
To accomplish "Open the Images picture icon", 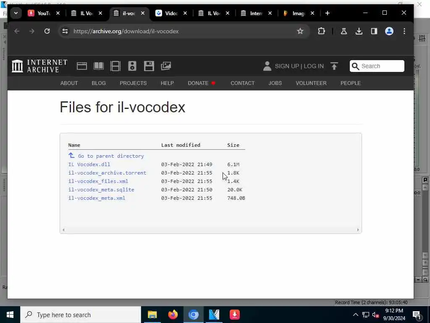I will click(x=166, y=66).
